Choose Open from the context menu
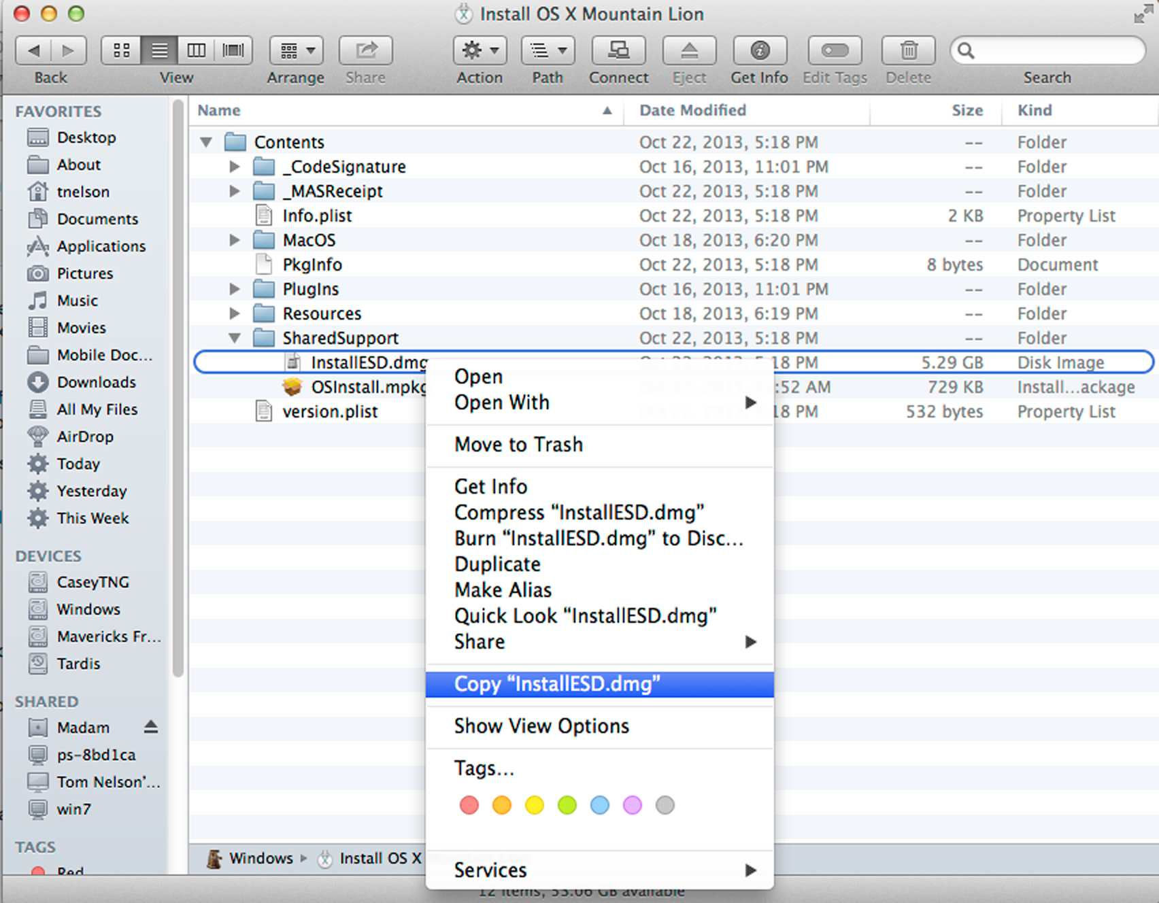Screen dimensions: 1159x903 click(x=600, y=377)
